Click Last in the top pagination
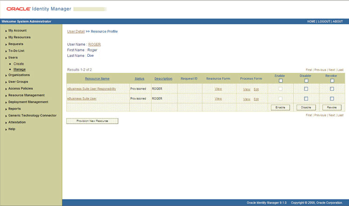Image resolution: width=349 pixels, height=206 pixels. tap(340, 70)
